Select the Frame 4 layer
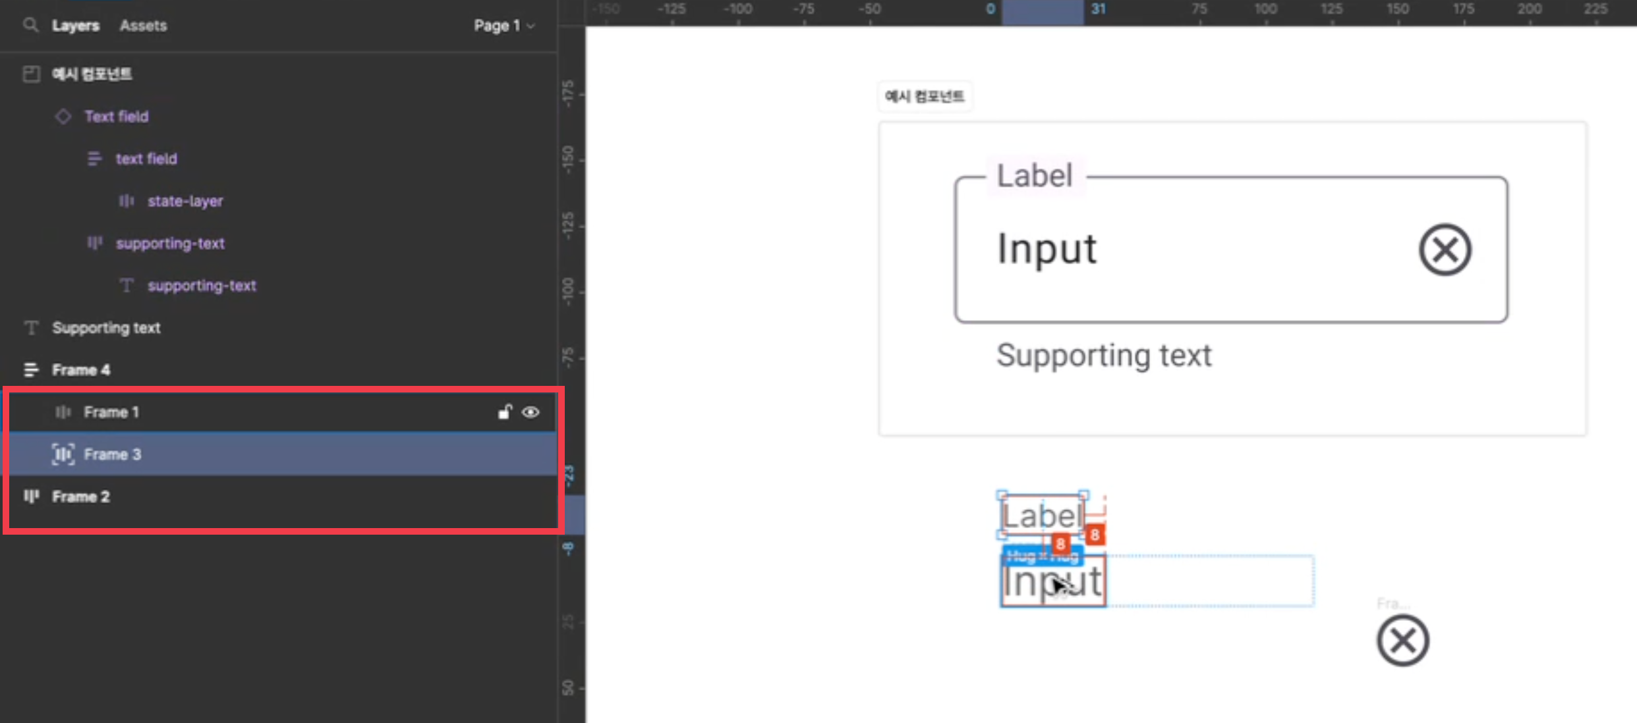The width and height of the screenshot is (1637, 723). (x=81, y=370)
